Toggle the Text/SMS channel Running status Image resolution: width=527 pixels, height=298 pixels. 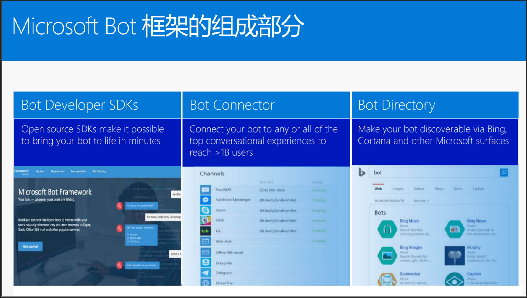(319, 190)
